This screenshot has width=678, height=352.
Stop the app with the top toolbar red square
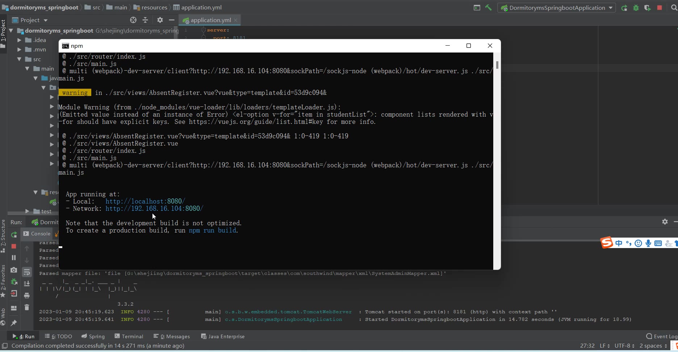[x=660, y=8]
